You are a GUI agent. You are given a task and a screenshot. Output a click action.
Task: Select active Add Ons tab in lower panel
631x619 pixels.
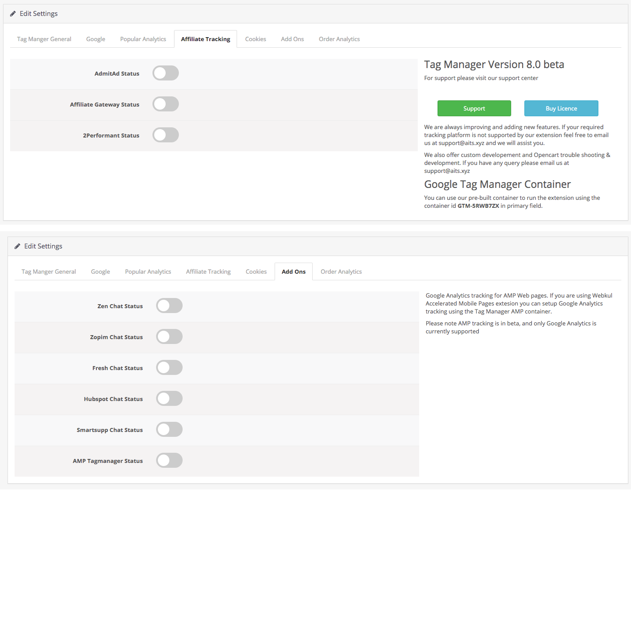[294, 271]
